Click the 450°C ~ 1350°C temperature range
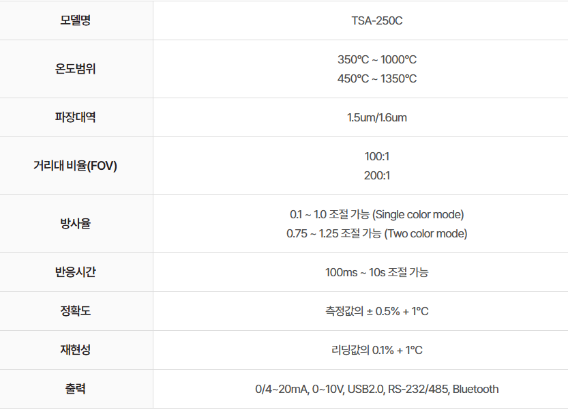 click(376, 78)
